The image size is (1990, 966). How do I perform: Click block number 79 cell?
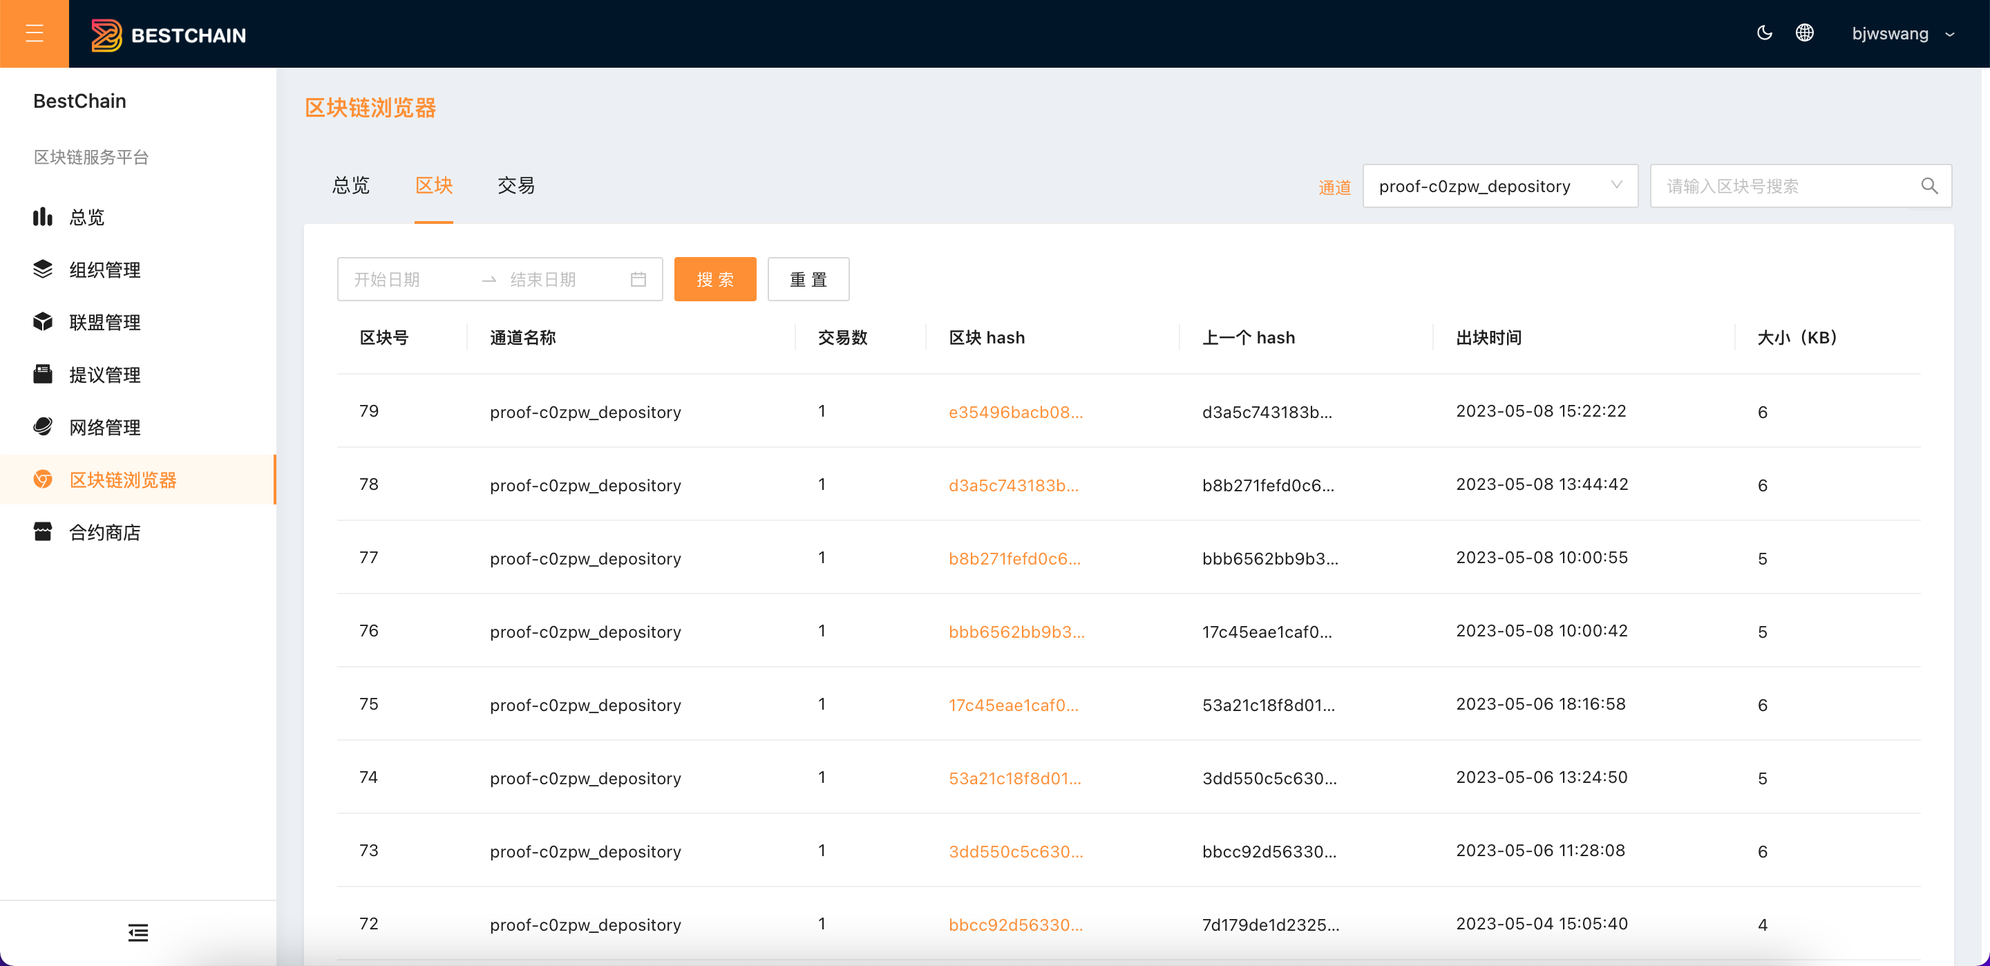(x=369, y=411)
